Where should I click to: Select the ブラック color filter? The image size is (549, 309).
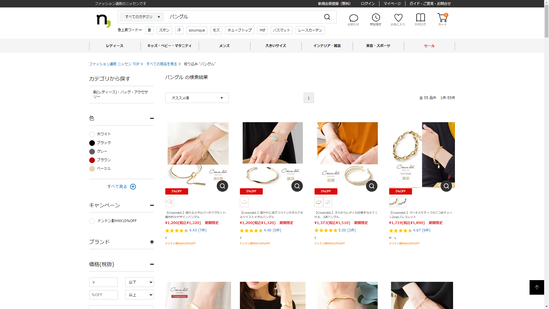[x=92, y=143]
